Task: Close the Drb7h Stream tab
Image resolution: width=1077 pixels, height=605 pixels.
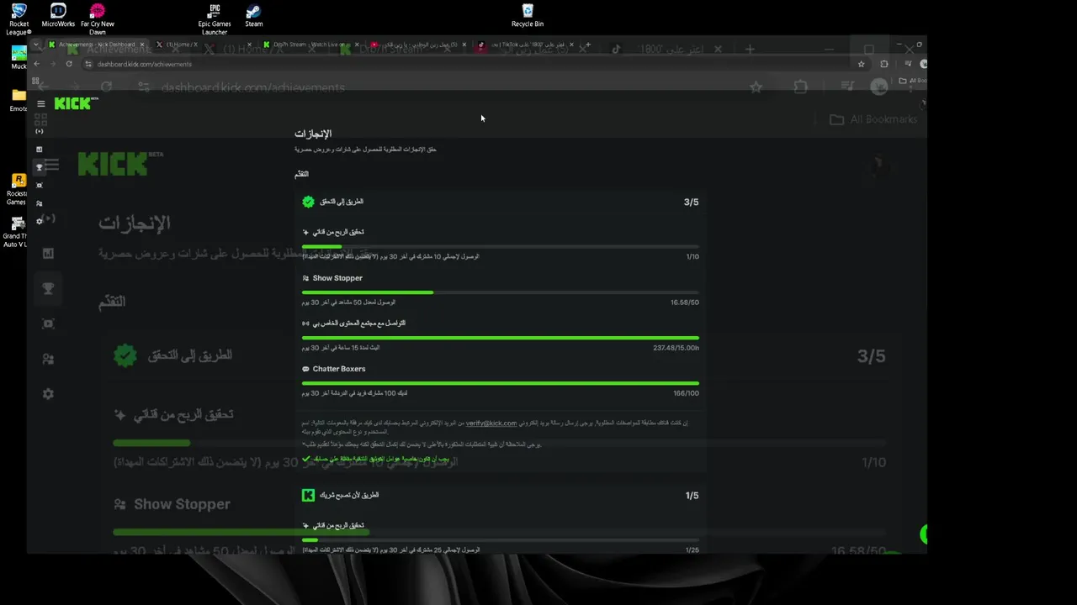Action: point(356,45)
